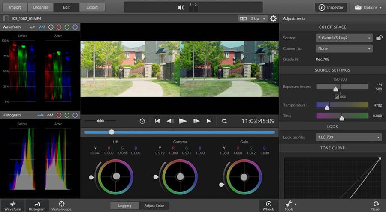This screenshot has width=386, height=212.
Task: Click center of the Gamma color wheel
Action: click(x=180, y=176)
